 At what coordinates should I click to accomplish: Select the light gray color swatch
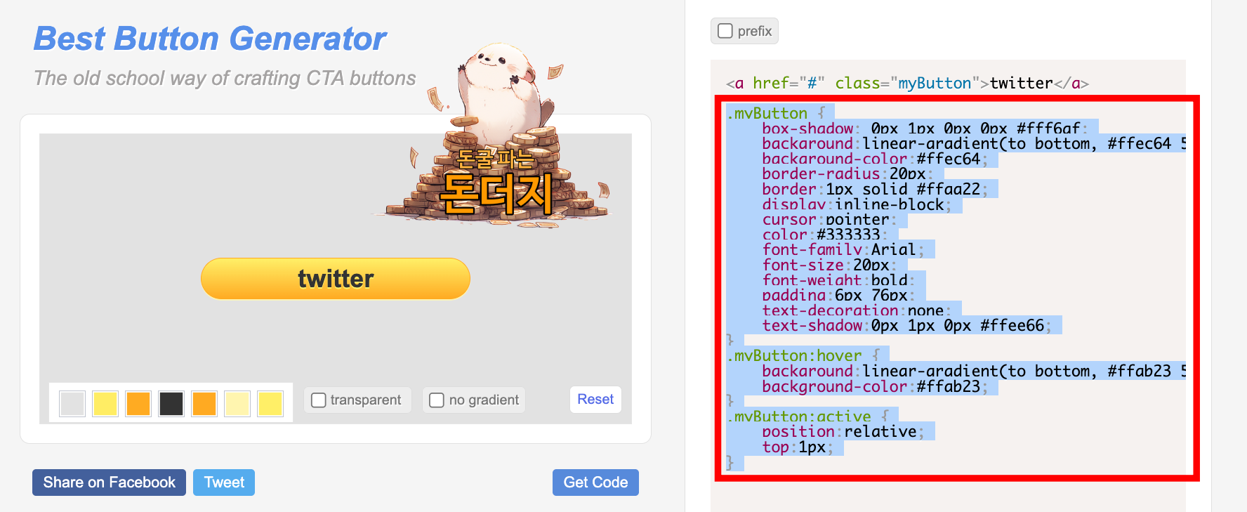[72, 404]
